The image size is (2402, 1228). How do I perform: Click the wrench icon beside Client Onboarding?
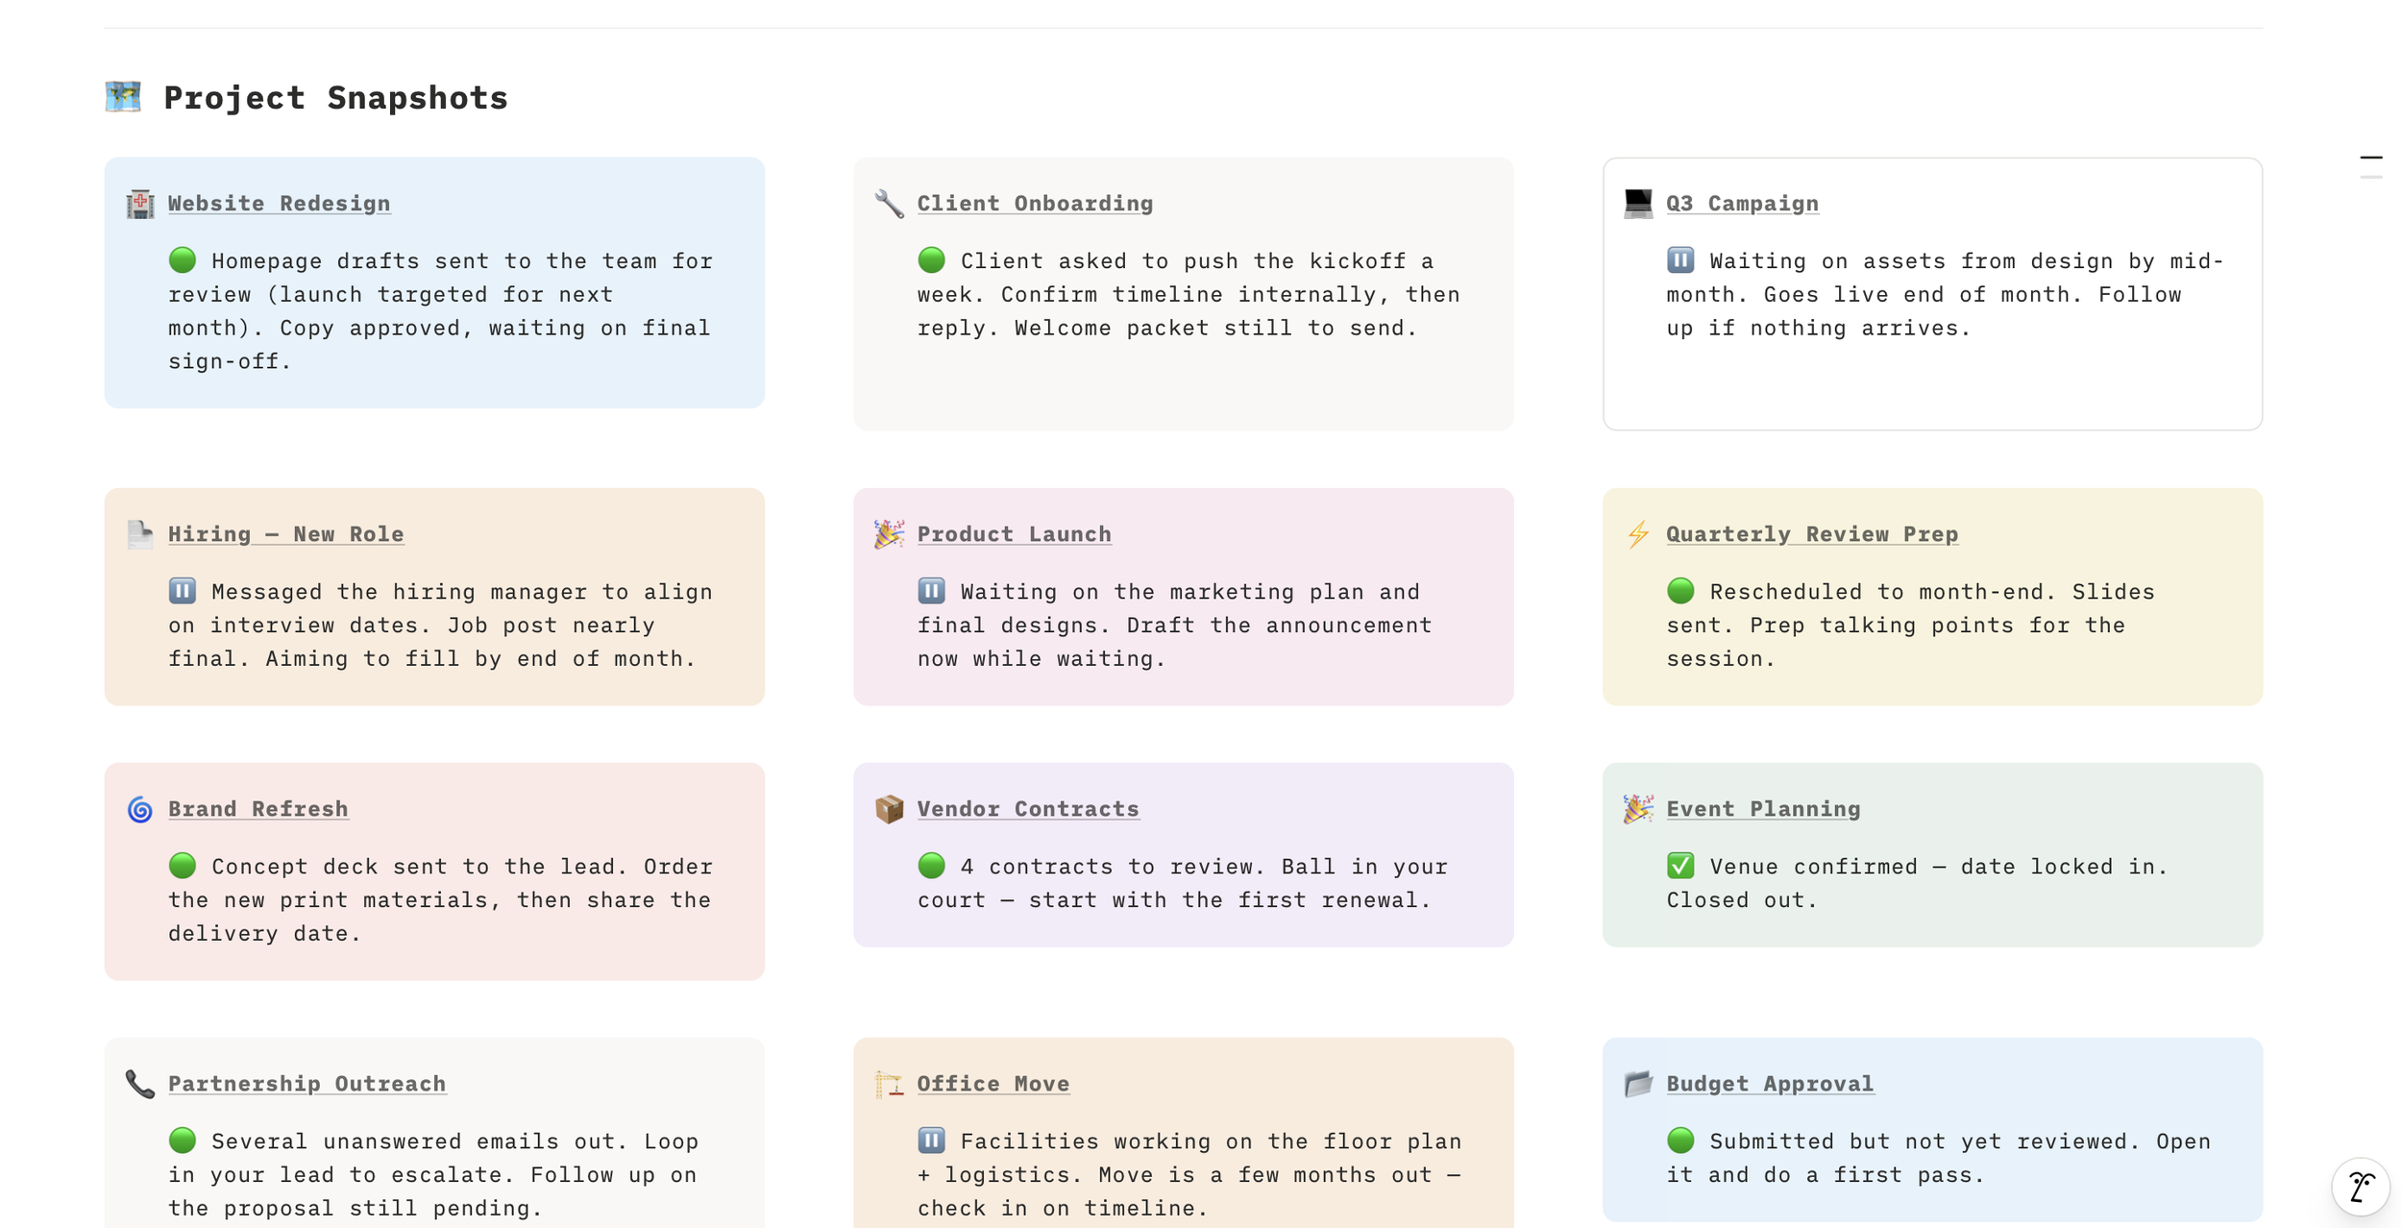[890, 204]
